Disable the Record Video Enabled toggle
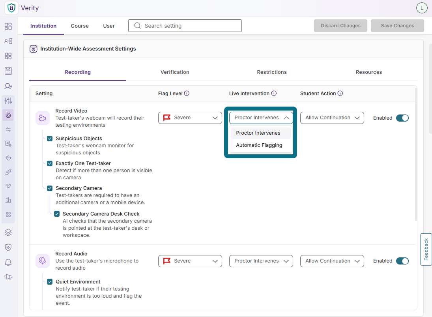The image size is (432, 317). 402,118
